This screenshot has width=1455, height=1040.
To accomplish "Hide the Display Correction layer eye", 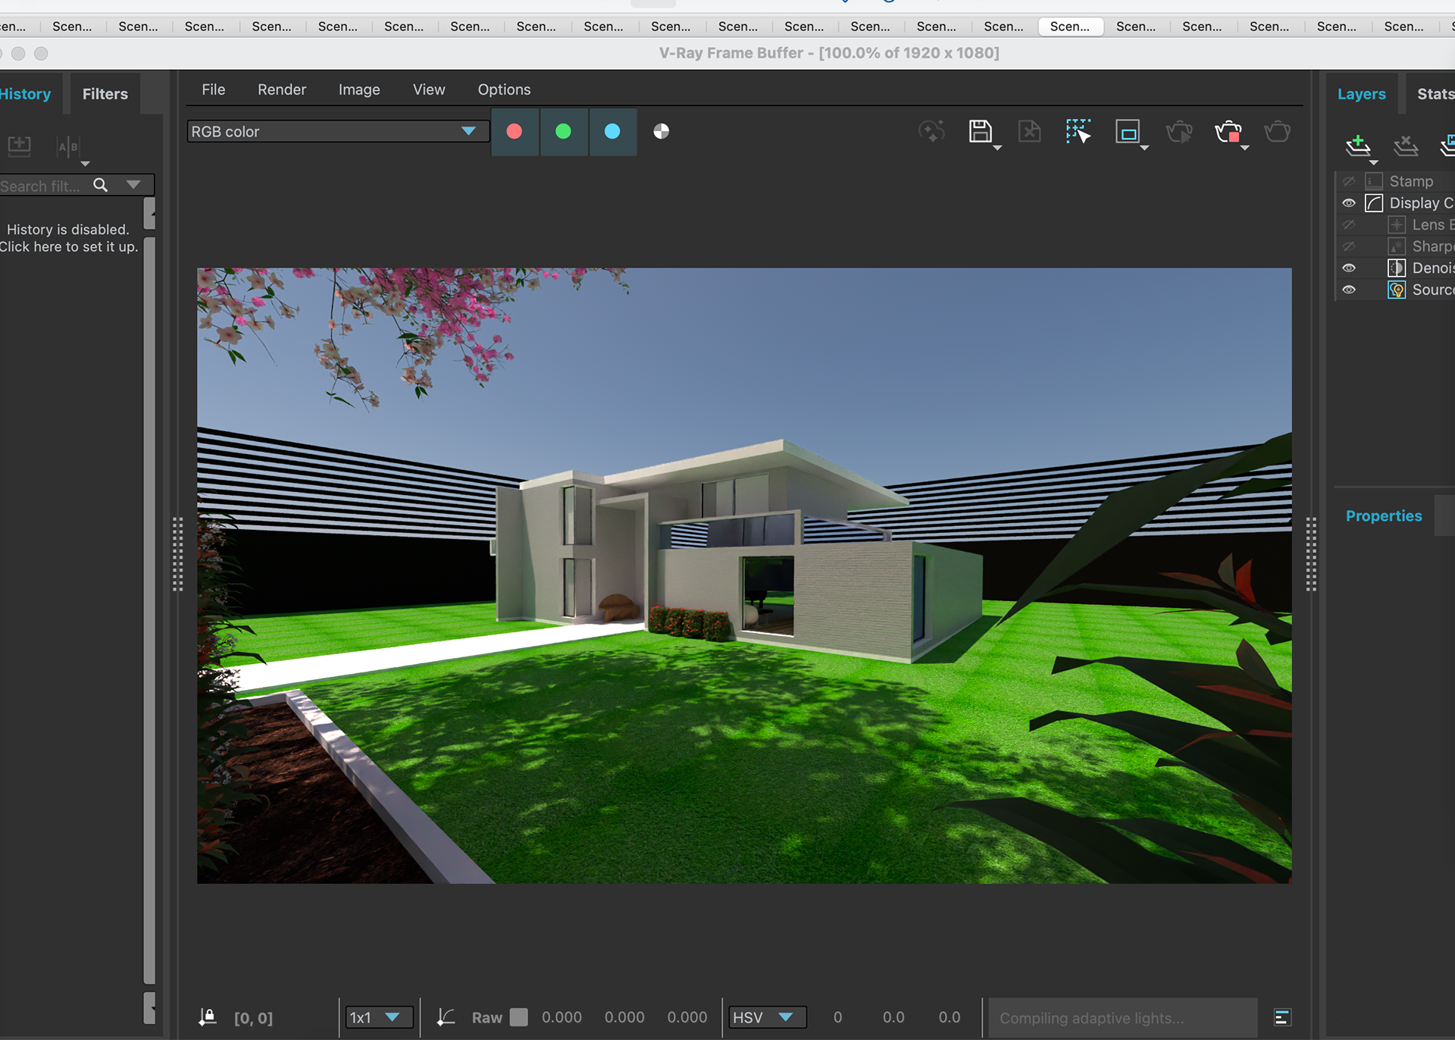I will [1349, 203].
